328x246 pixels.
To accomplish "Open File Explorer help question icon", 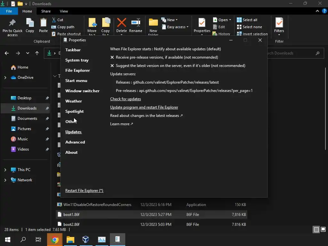I will 324,11.
